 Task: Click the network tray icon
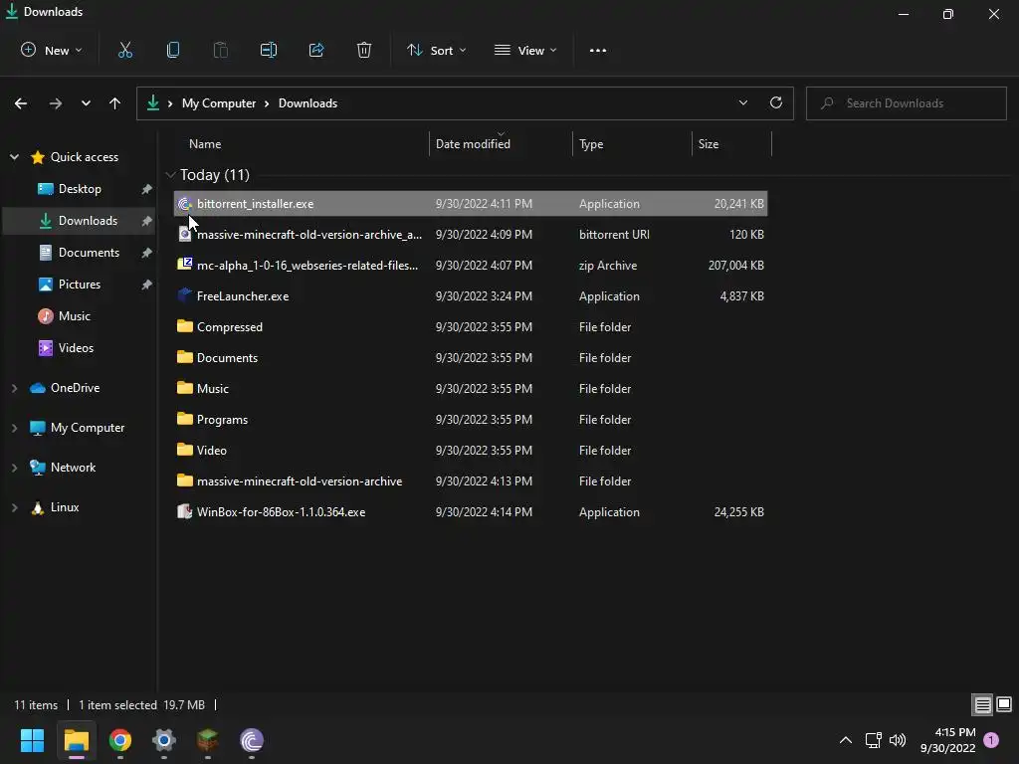tap(874, 740)
